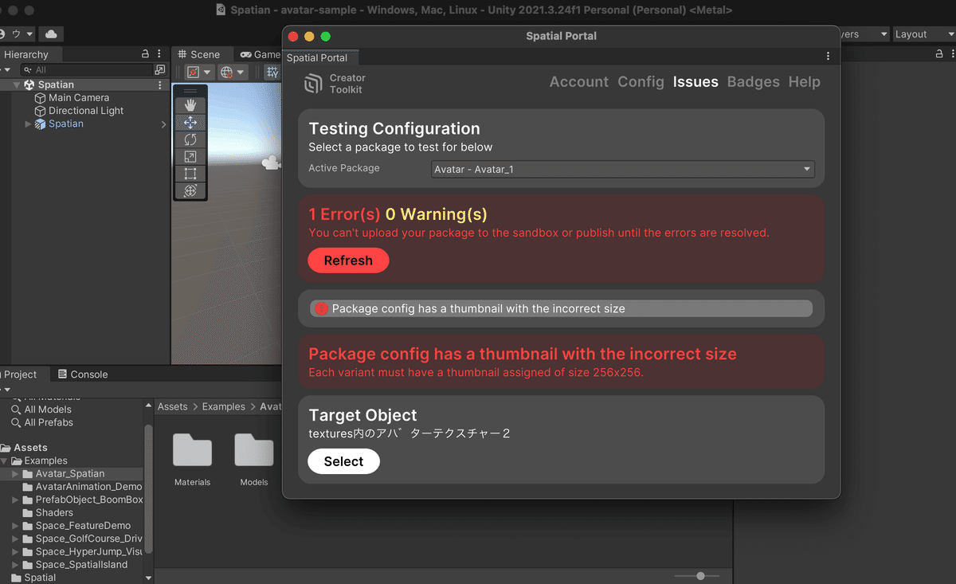
Task: Click the Creator Toolkit logo
Action: tap(313, 84)
